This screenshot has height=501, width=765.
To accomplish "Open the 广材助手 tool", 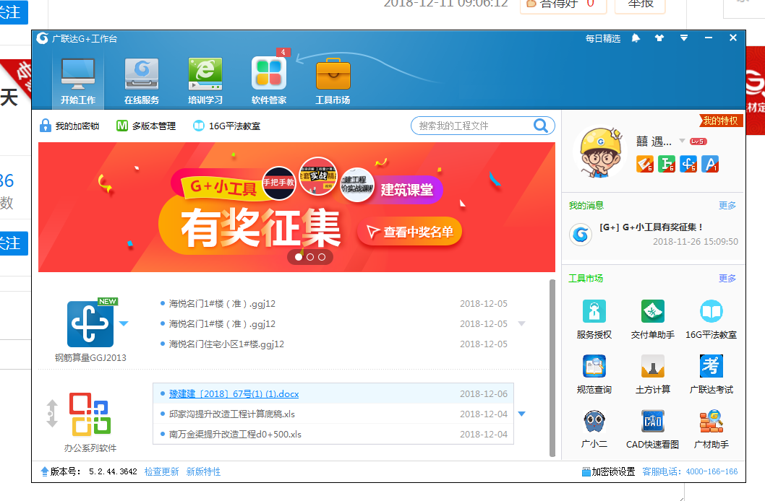I will [711, 430].
